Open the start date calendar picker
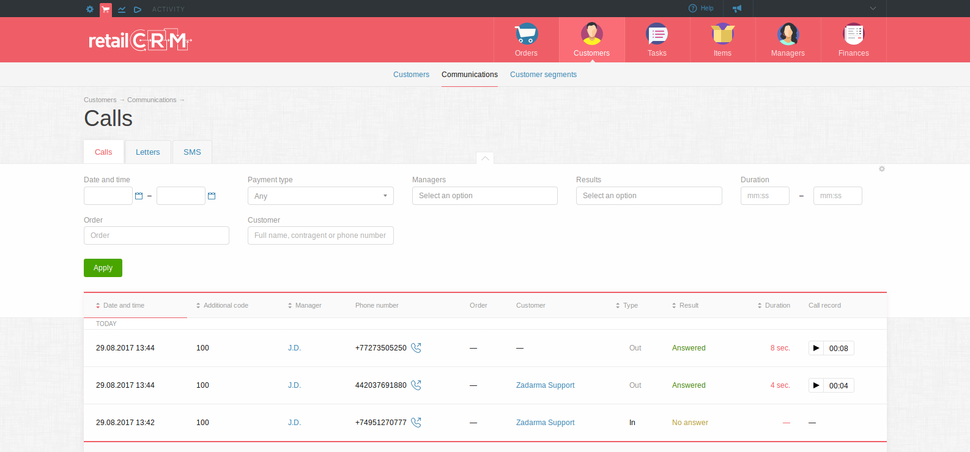The image size is (970, 452). pyautogui.click(x=139, y=196)
